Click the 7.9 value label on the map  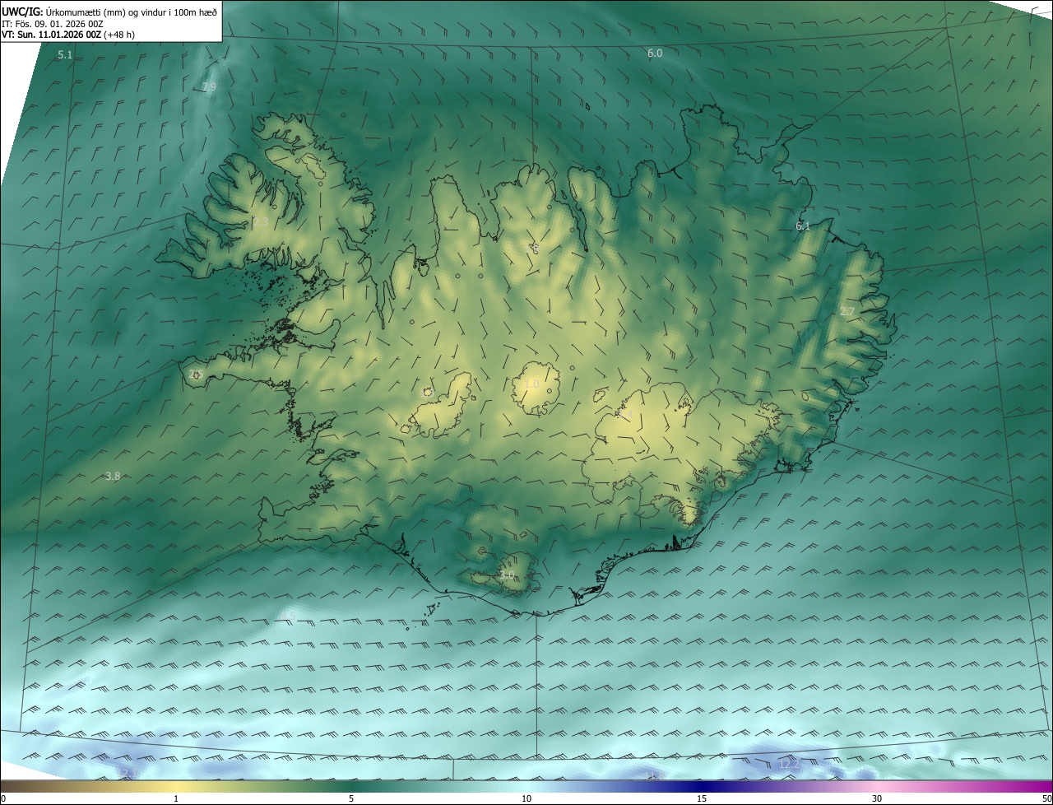(209, 86)
